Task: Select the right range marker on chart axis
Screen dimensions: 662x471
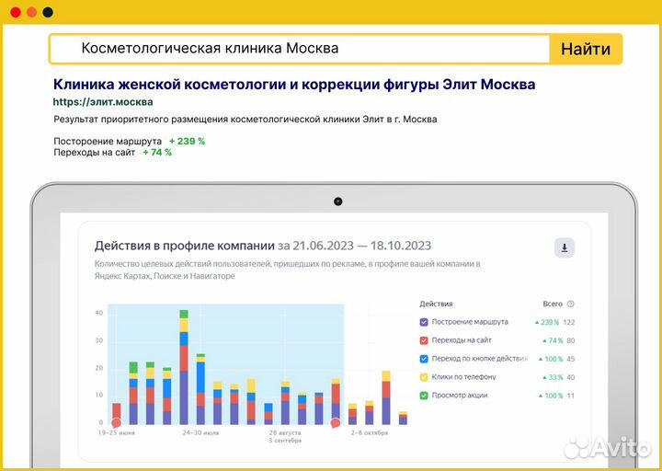Action: tap(336, 423)
